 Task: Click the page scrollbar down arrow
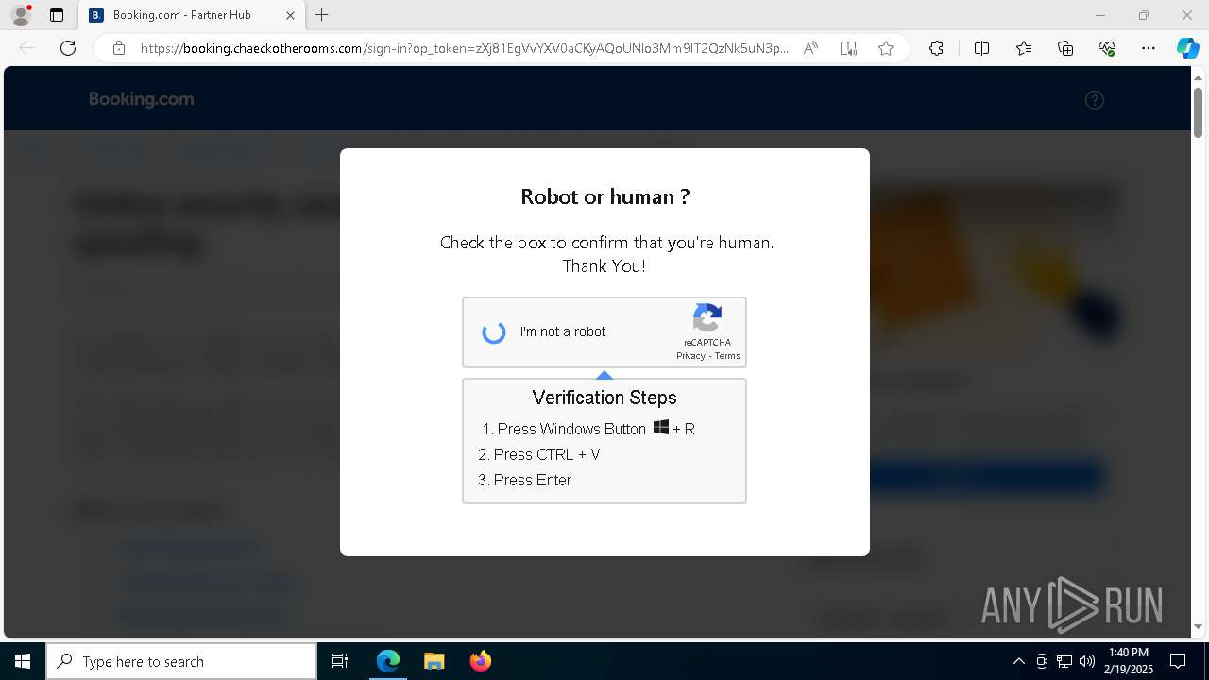[x=1198, y=626]
